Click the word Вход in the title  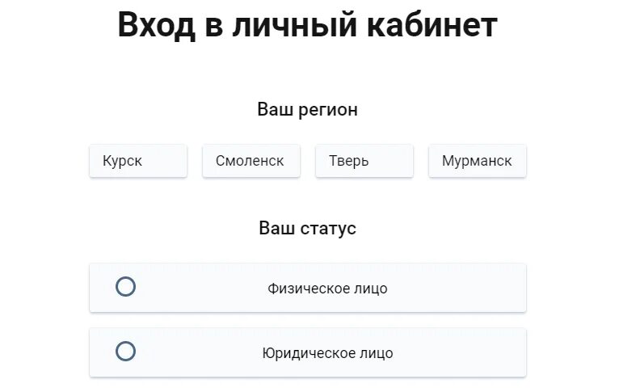point(156,25)
